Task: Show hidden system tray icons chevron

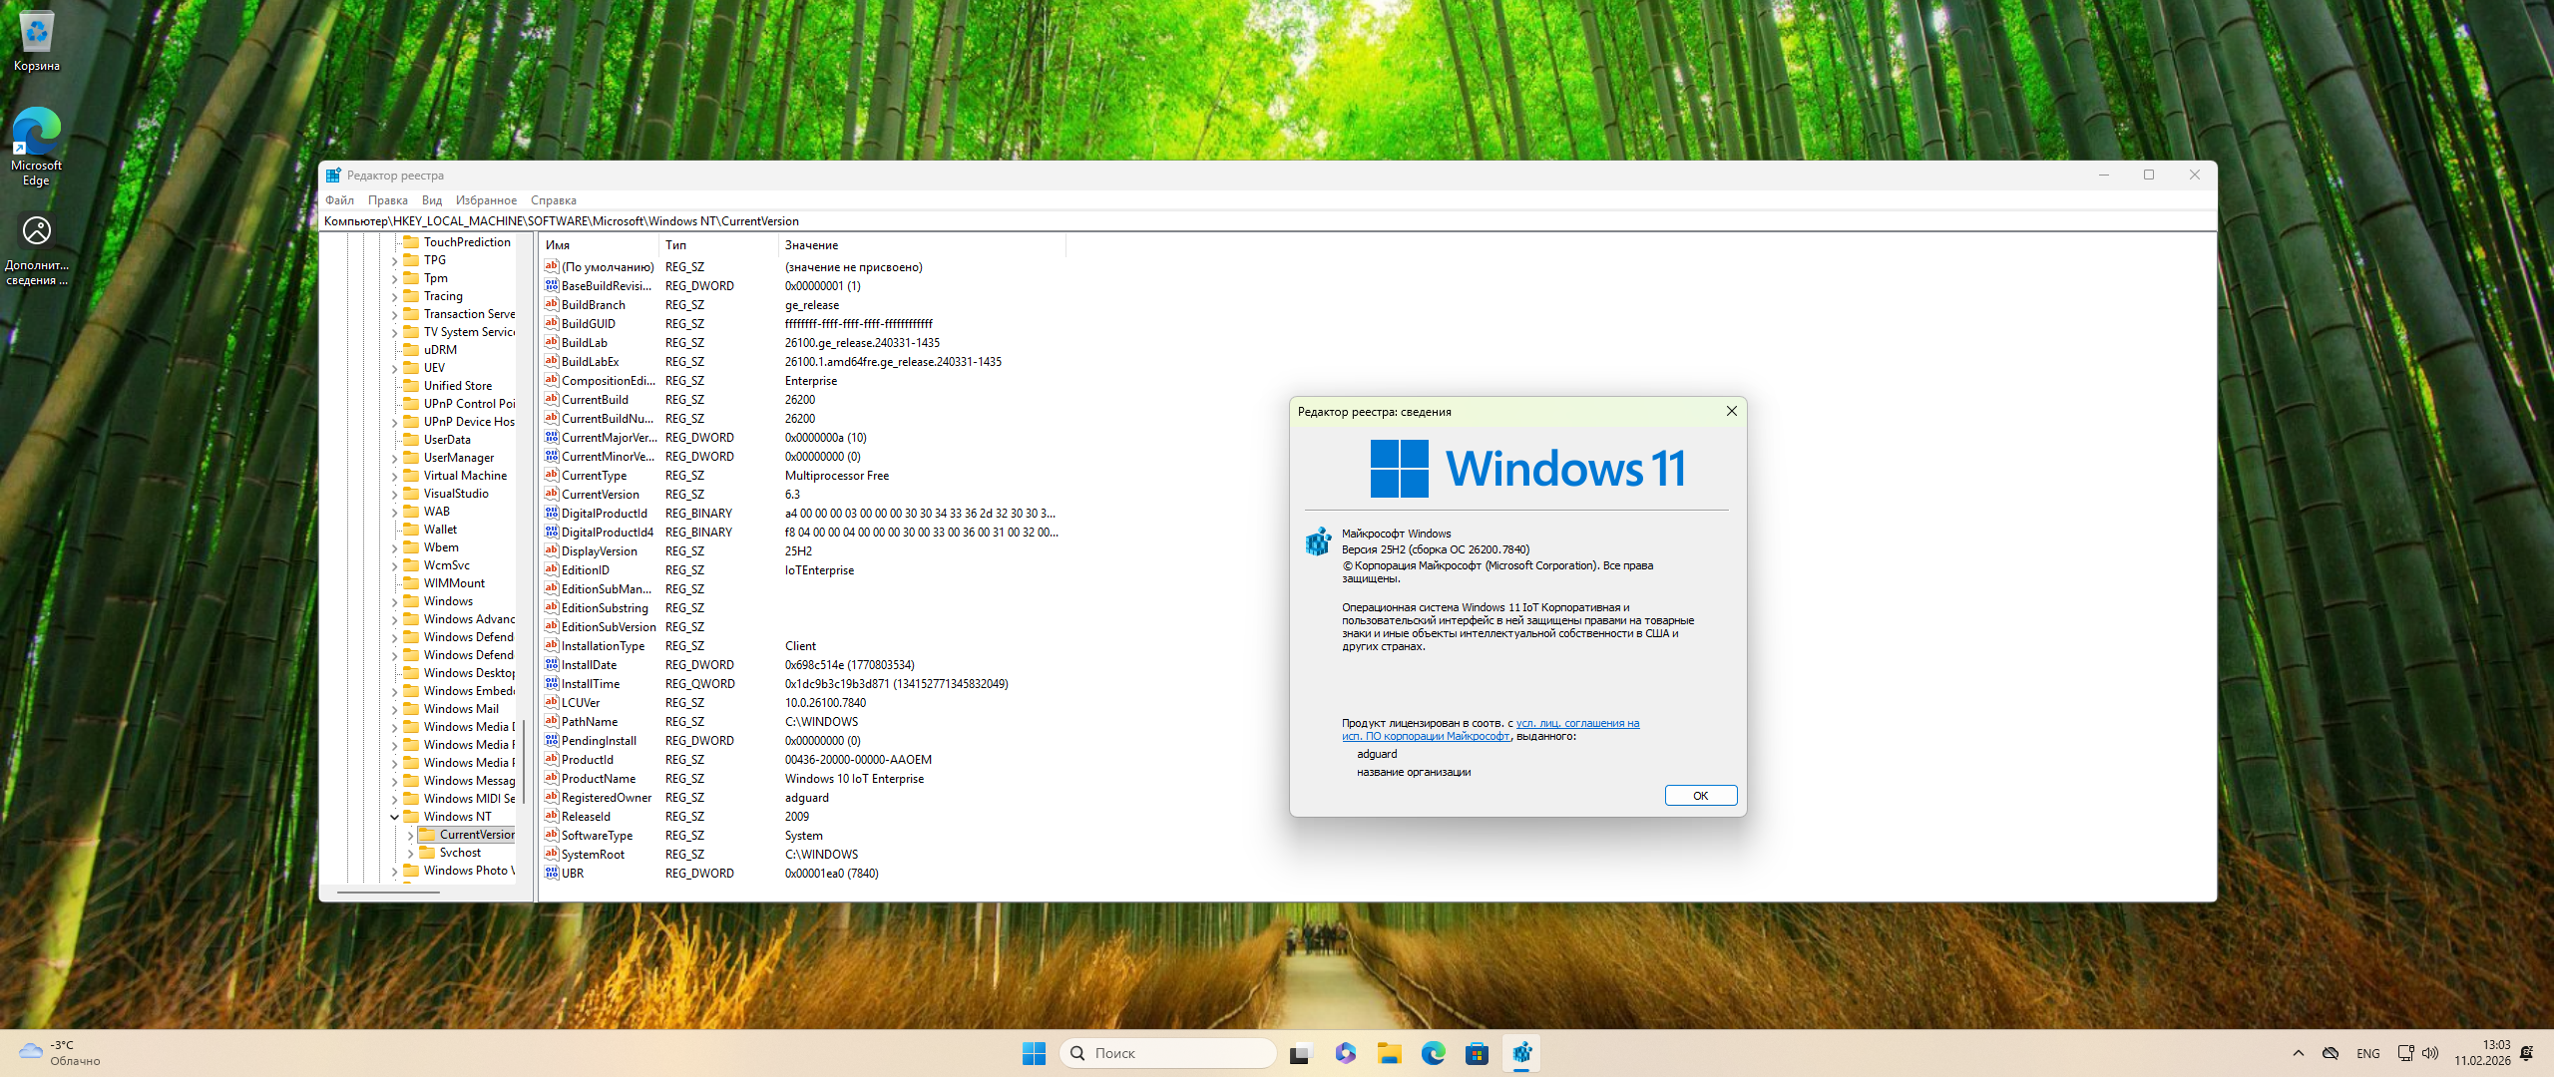Action: point(2299,1053)
